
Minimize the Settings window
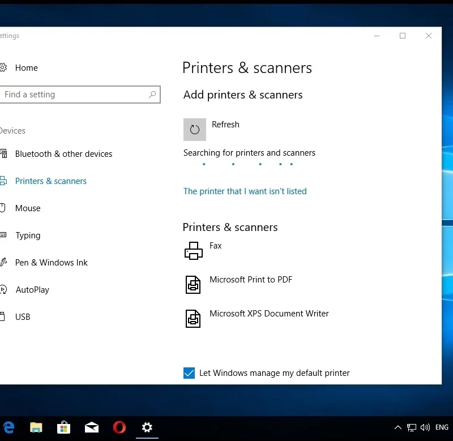(x=377, y=36)
